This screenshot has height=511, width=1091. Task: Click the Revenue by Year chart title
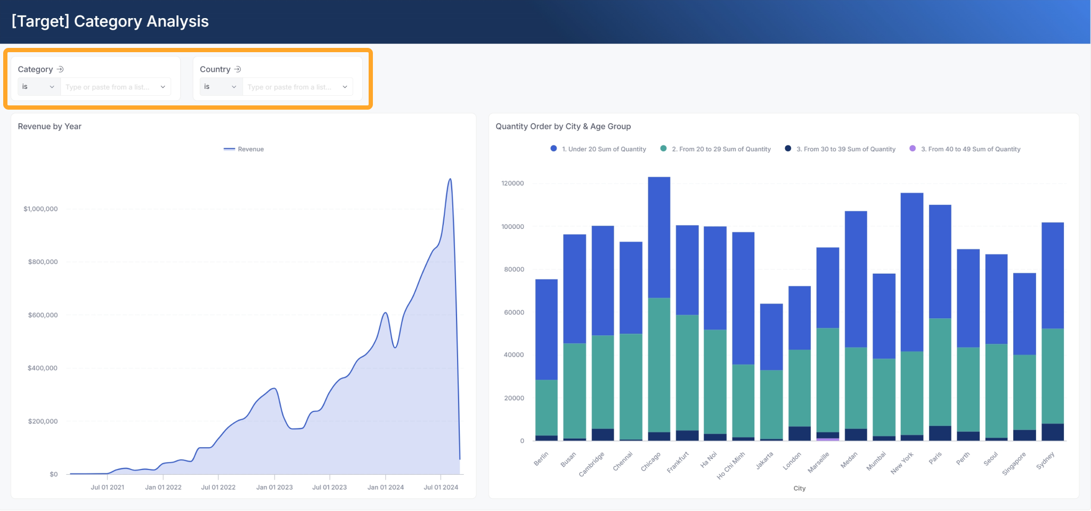click(50, 126)
